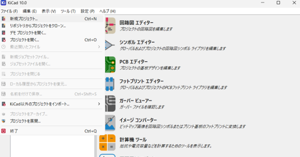
Task: Open the 設定 (P) menu
Action: pos(88,11)
